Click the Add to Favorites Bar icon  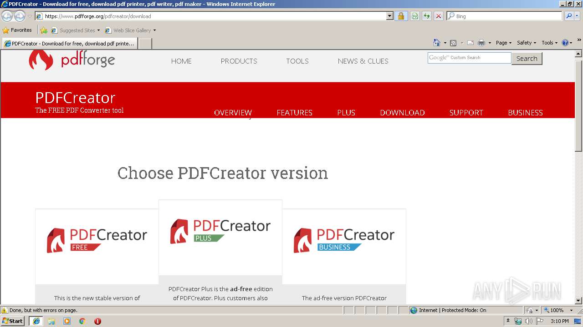pyautogui.click(x=44, y=30)
